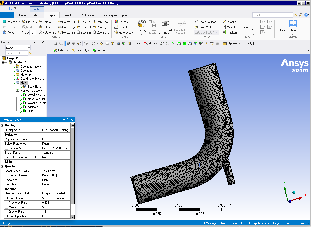
Task: Click the Isometric view icon
Action: pyautogui.click(x=5, y=22)
